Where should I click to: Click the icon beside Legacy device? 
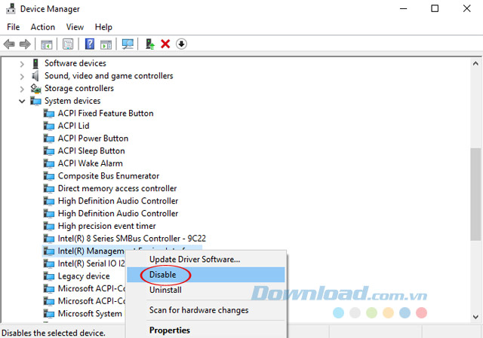coord(49,276)
